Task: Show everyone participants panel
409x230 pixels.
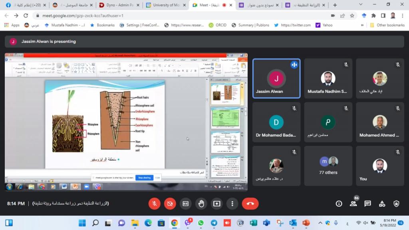Action: click(x=353, y=204)
